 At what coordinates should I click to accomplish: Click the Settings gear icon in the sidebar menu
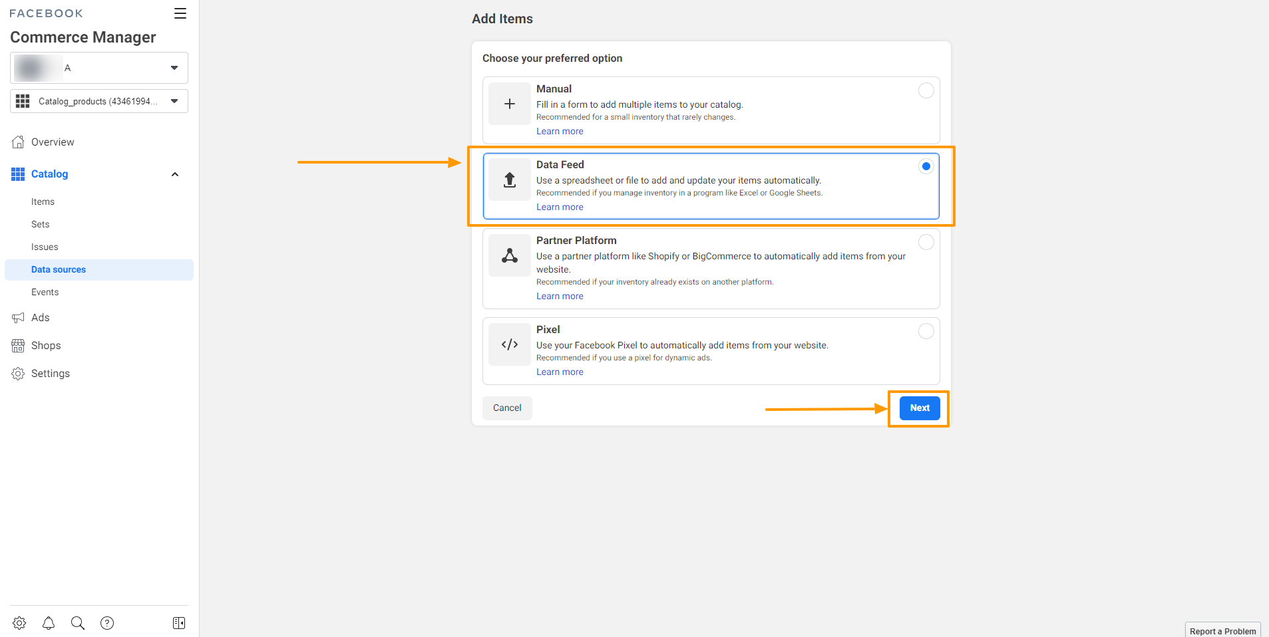pos(18,374)
